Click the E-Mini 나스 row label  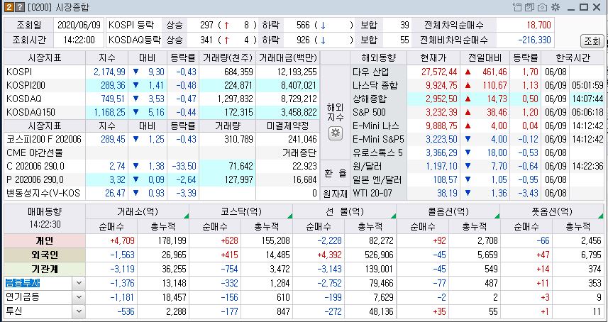pyautogui.click(x=376, y=126)
